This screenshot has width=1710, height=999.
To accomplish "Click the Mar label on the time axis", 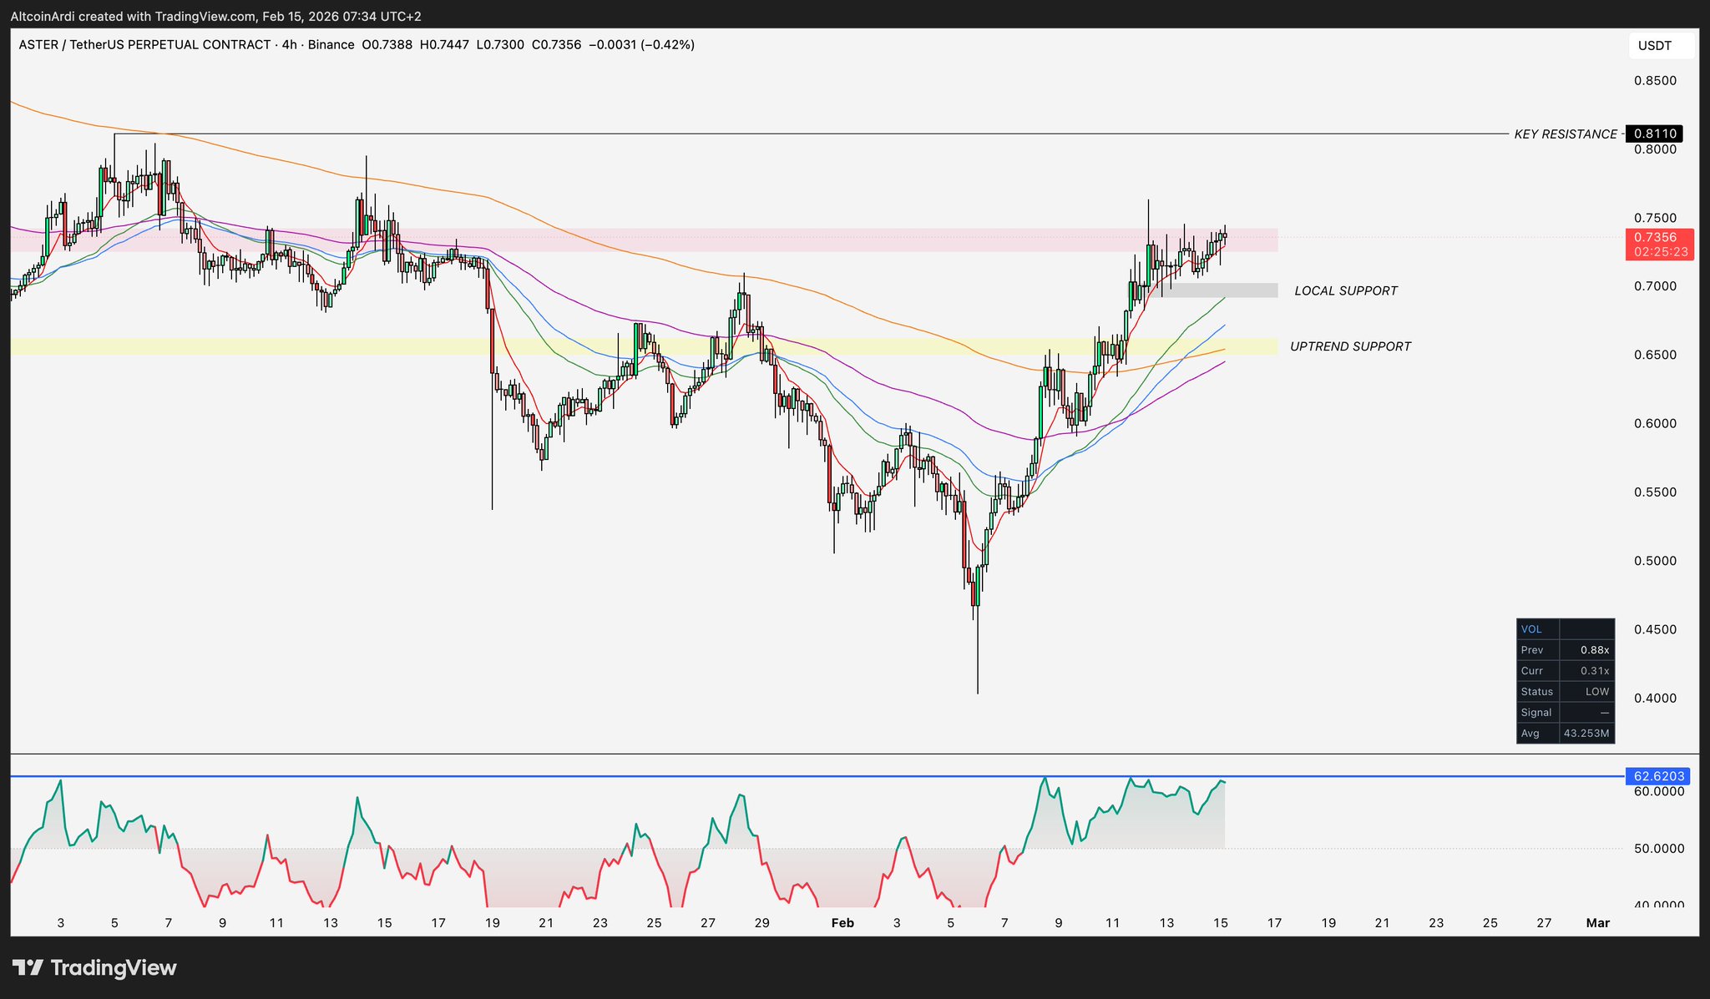I will click(1597, 923).
